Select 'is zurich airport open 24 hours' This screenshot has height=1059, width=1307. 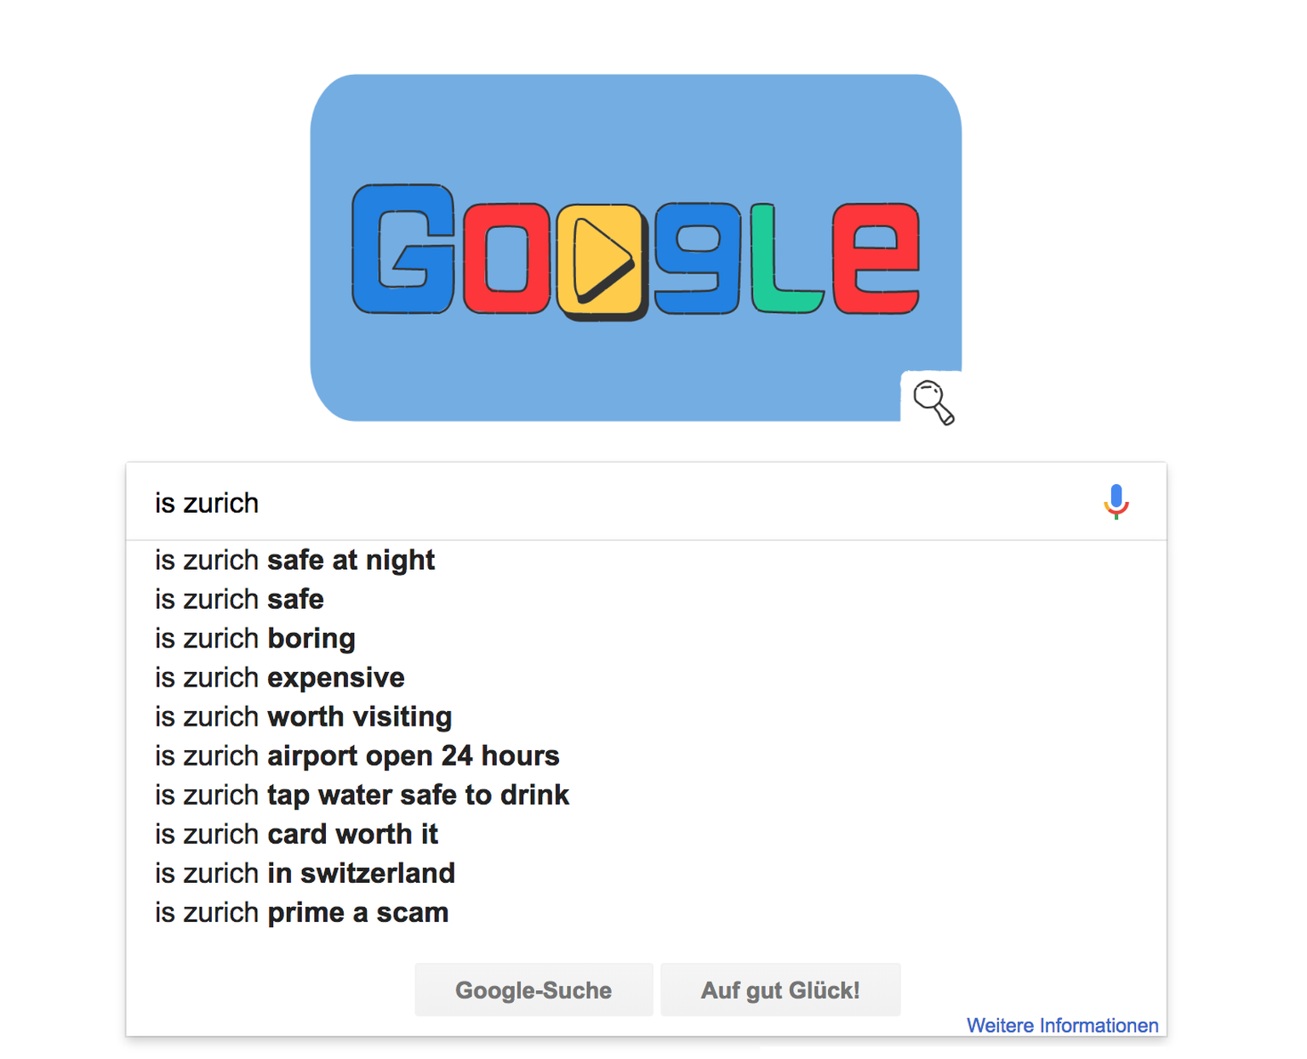click(357, 756)
